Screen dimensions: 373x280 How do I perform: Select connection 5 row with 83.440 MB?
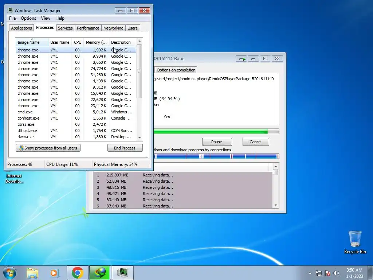183,200
